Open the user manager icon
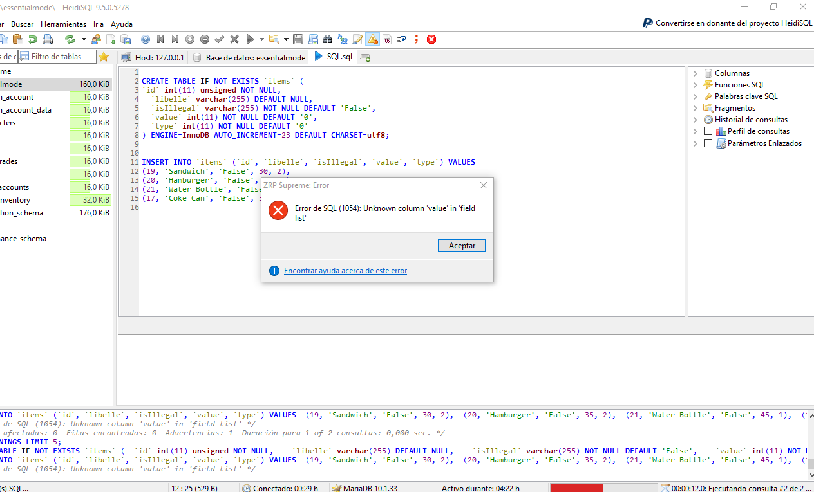 tap(95, 39)
